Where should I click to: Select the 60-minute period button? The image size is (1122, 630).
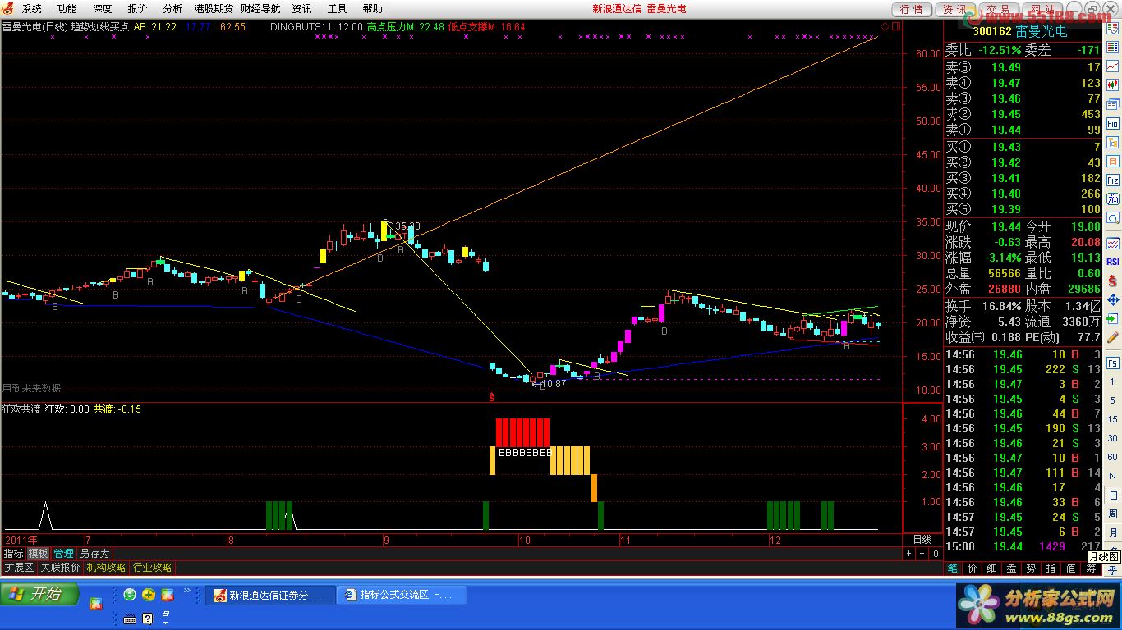pos(1112,457)
